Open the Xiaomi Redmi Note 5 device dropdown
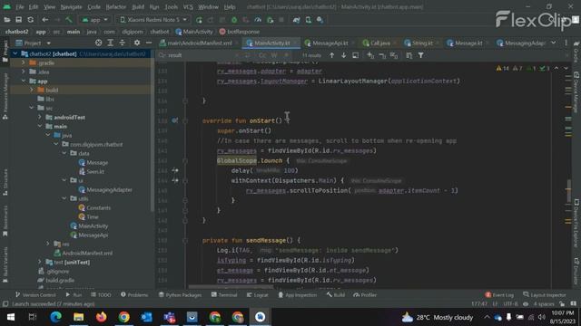The width and height of the screenshot is (581, 326). point(153,20)
